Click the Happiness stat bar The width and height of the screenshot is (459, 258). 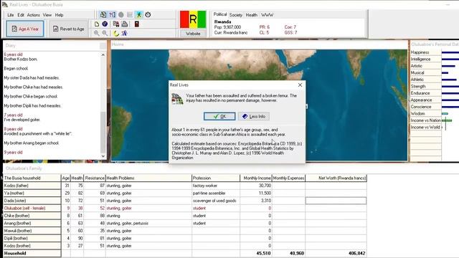[450, 52]
